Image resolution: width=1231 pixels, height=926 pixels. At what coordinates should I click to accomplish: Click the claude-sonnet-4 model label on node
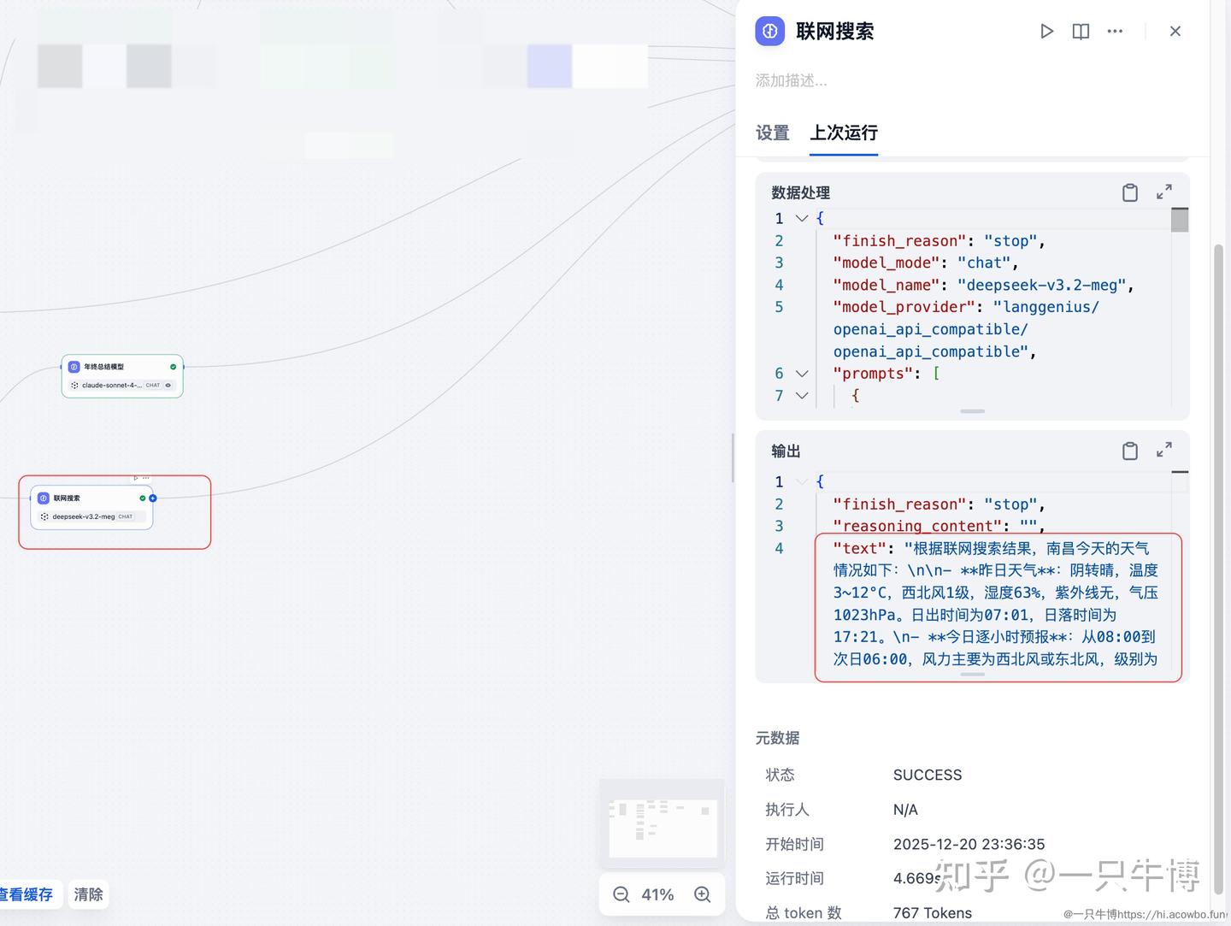tap(112, 386)
